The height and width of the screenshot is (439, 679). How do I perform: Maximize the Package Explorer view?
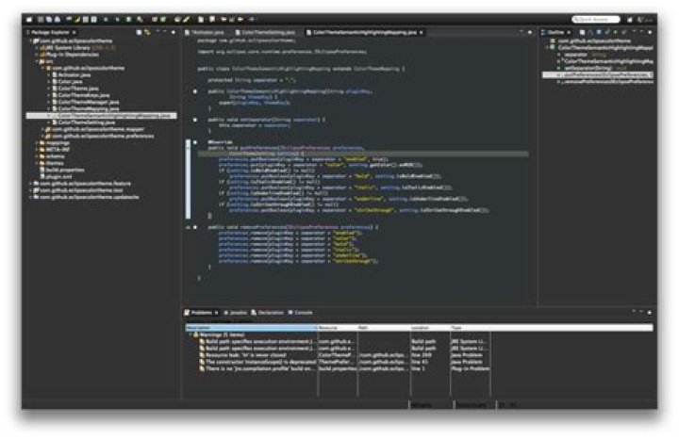tap(174, 32)
